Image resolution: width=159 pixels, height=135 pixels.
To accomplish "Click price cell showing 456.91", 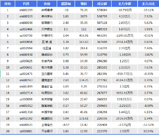I will [x=84, y=35].
